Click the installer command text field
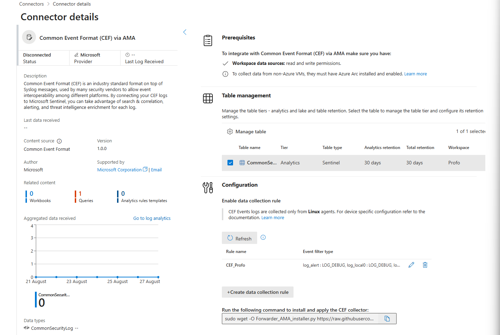The image size is (500, 335). click(x=300, y=319)
